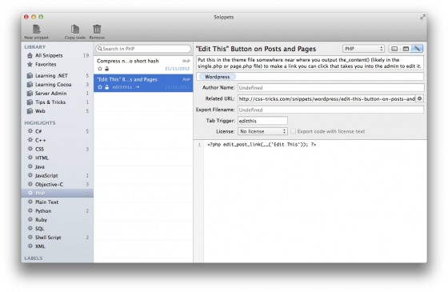Select the Objective-C highlight group

coord(57,185)
